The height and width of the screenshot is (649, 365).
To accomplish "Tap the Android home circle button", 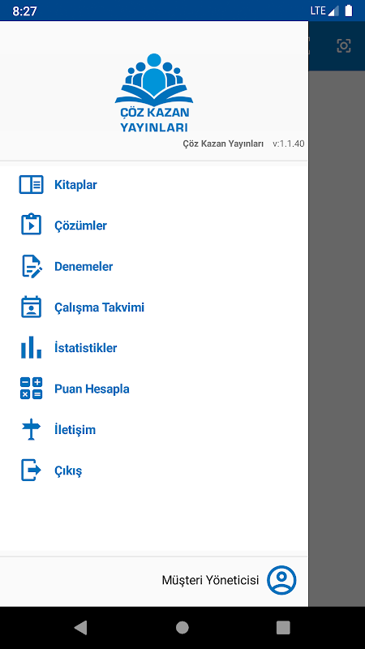I will (x=182, y=627).
